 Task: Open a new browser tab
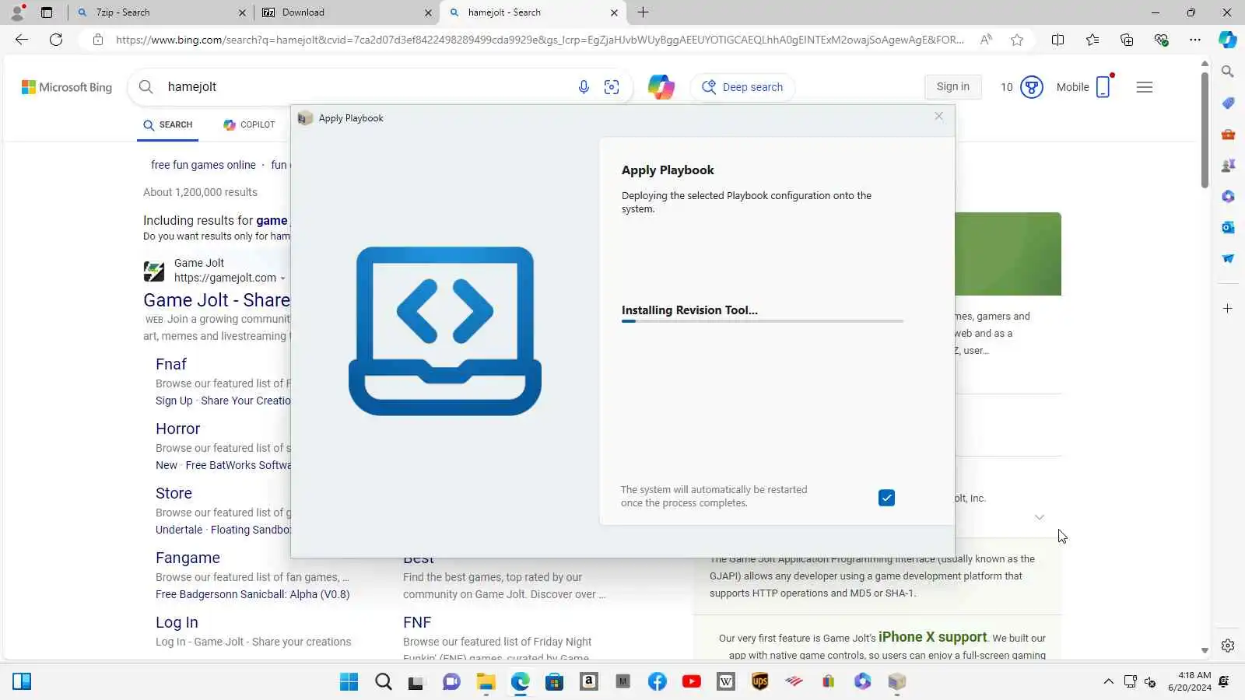(x=644, y=12)
